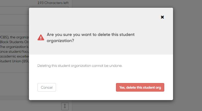Close the delete confirmation dialog with X
Viewport: 202px width, 111px height.
point(162,17)
